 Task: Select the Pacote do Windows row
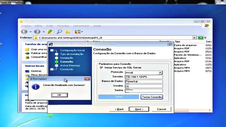[x=193, y=55]
